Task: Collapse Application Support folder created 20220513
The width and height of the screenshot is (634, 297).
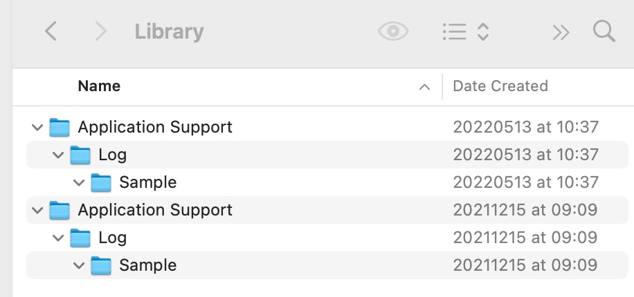Action: pos(37,127)
